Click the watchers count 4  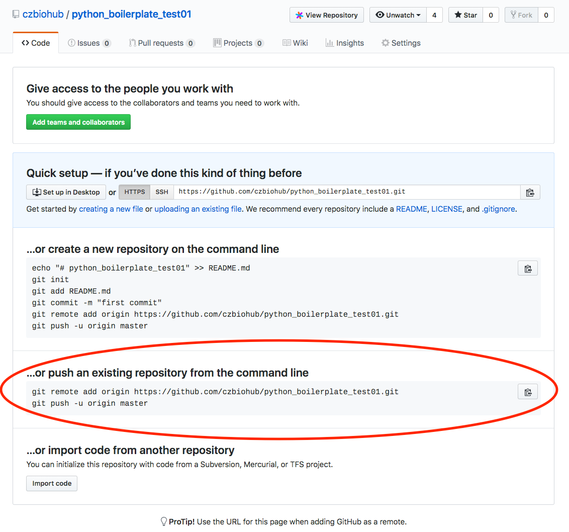pos(434,15)
